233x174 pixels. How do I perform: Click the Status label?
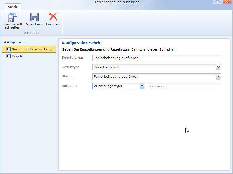pos(68,76)
